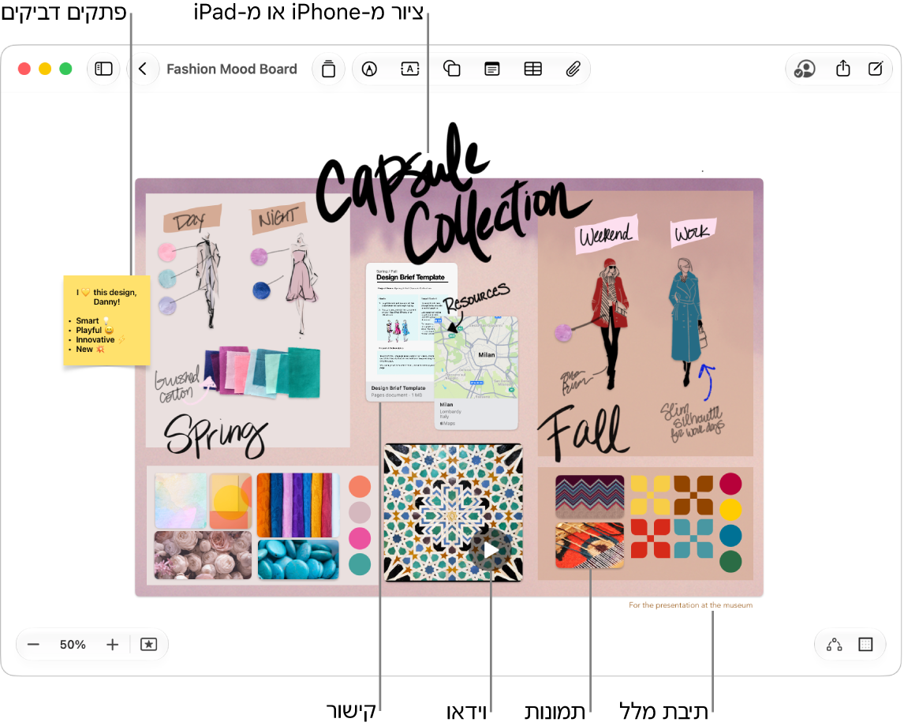Toggle the grid display button
The height and width of the screenshot is (726, 904).
866,645
